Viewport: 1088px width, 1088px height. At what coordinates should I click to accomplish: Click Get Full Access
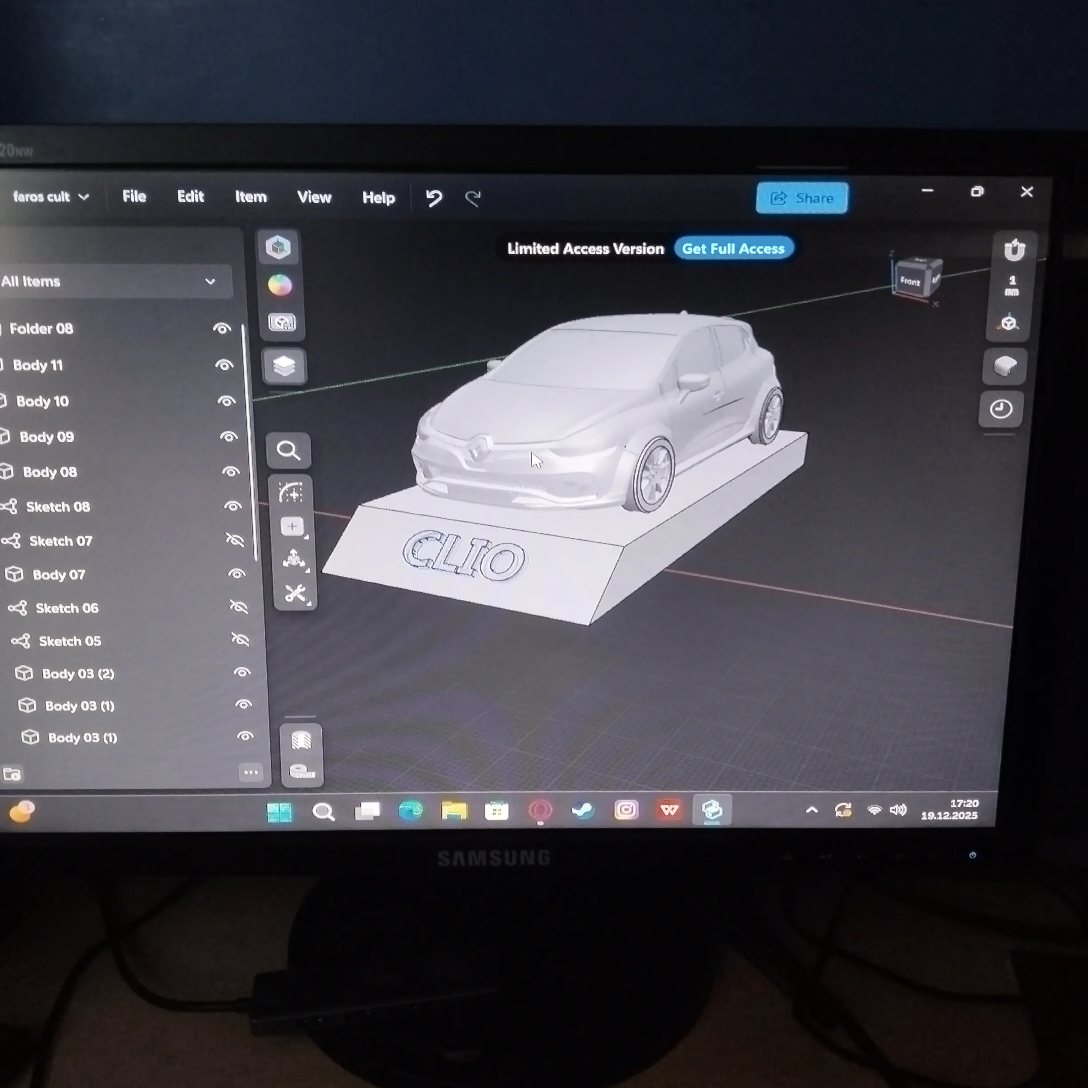[x=733, y=249]
